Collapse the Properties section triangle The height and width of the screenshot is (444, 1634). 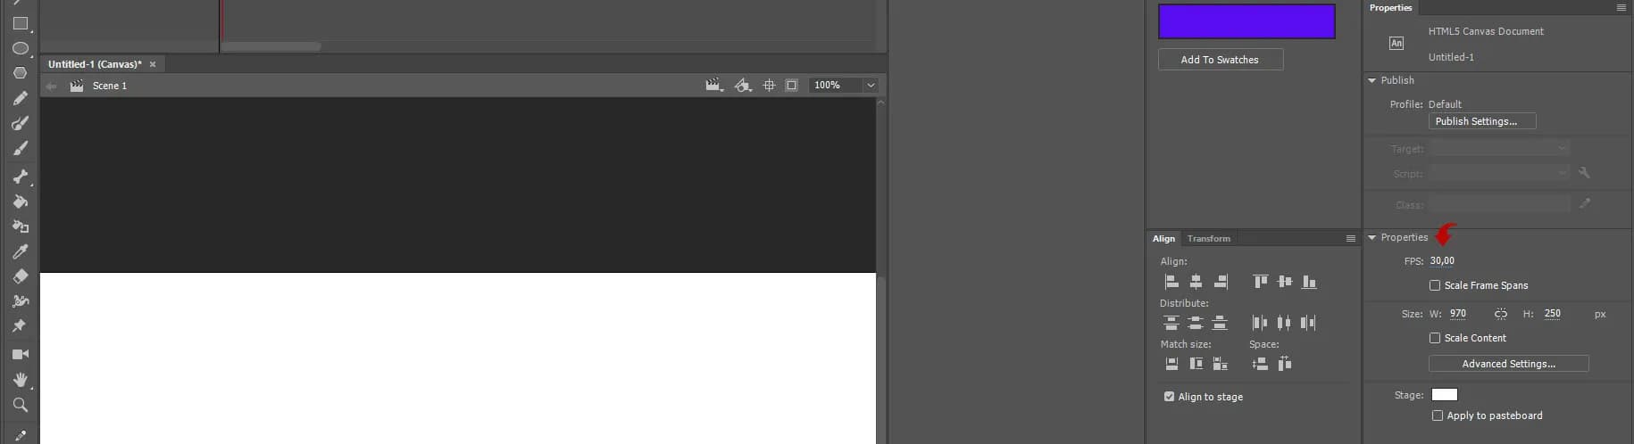(x=1371, y=238)
